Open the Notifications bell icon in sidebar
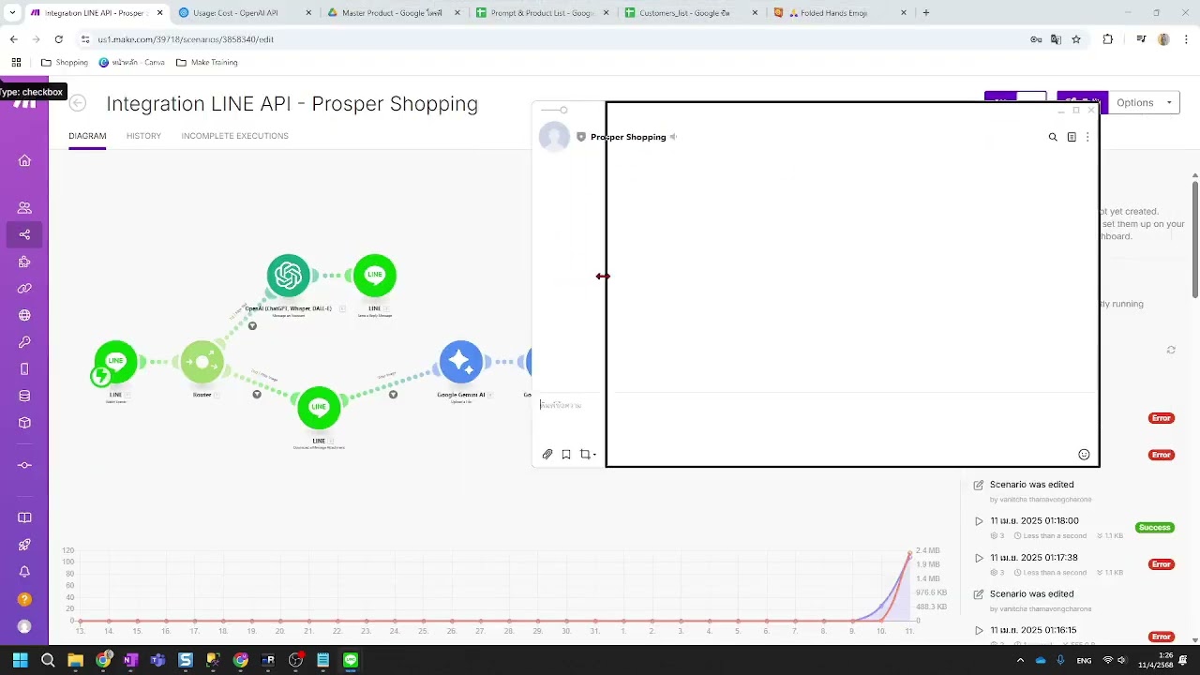This screenshot has height=675, width=1200. point(24,572)
